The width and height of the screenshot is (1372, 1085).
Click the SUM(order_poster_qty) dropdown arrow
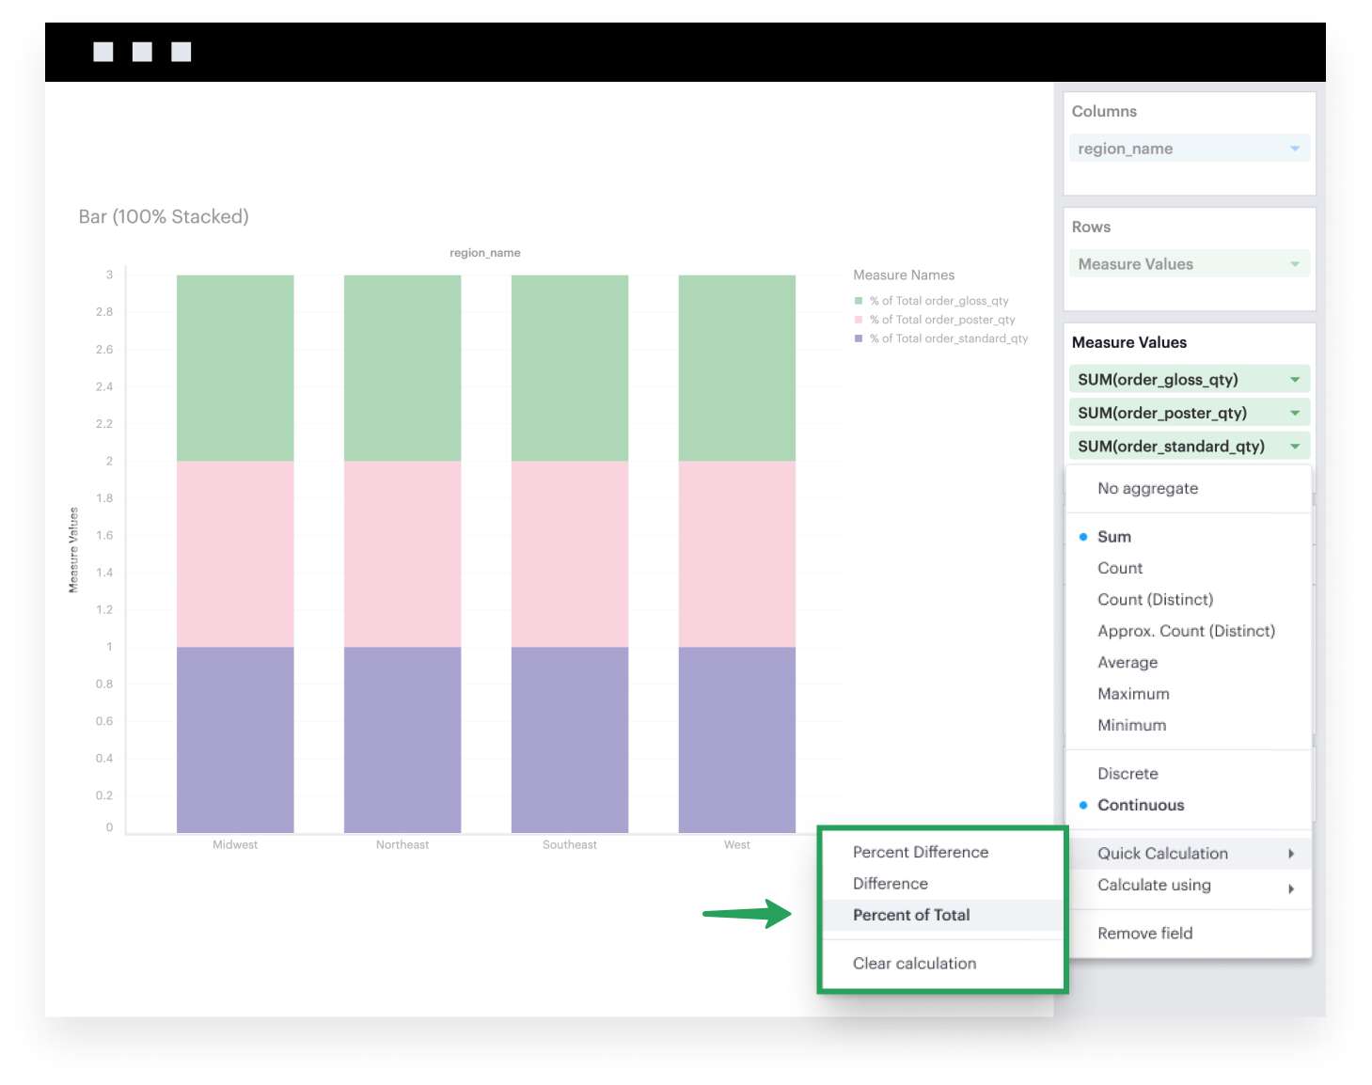coord(1294,413)
